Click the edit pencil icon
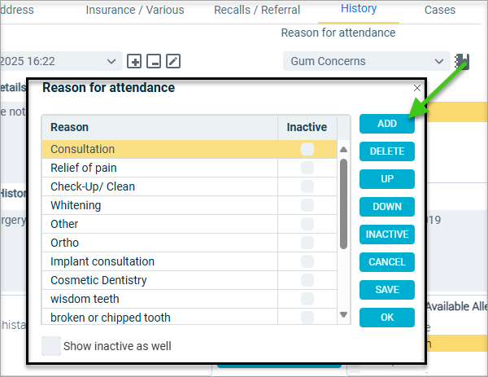 [x=173, y=61]
